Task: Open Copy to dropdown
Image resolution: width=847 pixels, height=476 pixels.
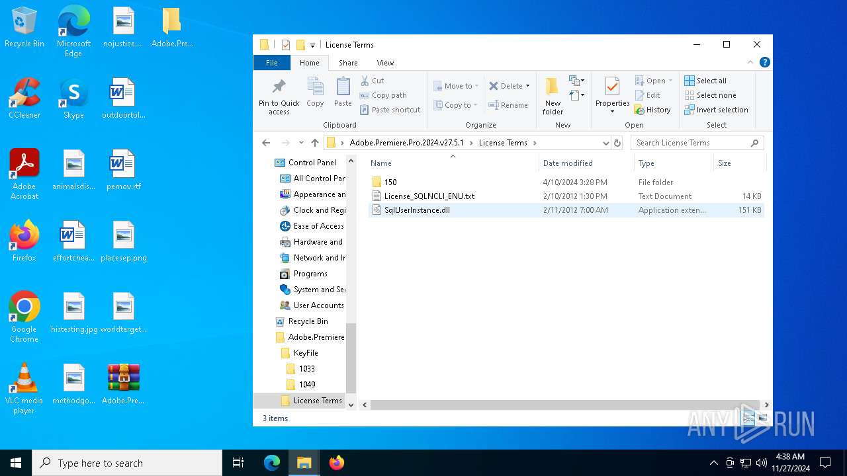Action: pyautogui.click(x=456, y=105)
